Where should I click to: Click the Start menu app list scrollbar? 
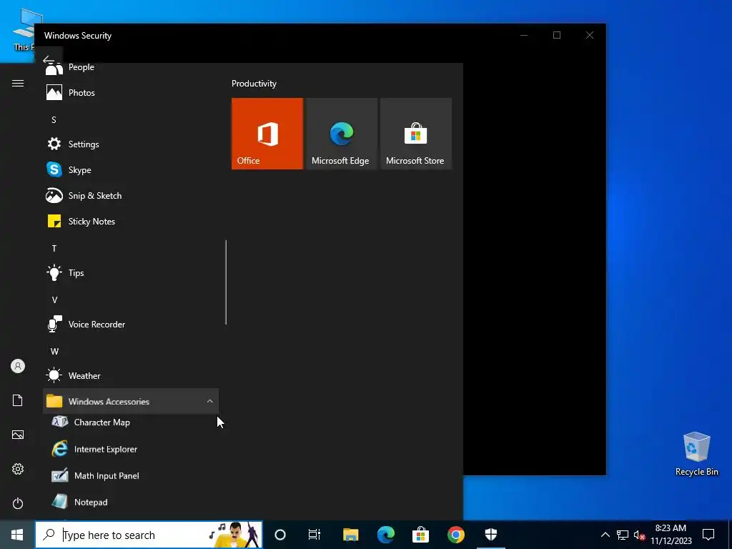pos(226,282)
